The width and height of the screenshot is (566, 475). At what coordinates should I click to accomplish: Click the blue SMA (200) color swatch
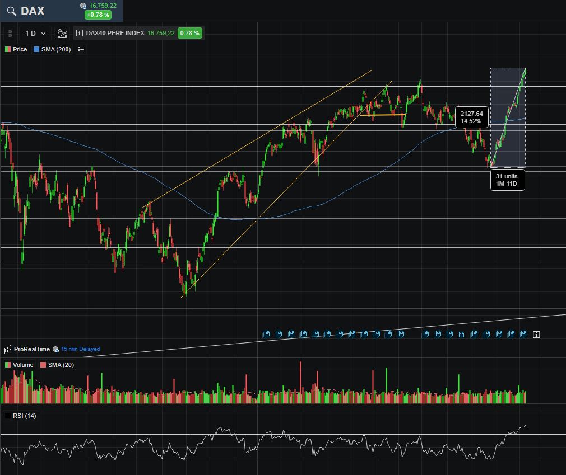36,49
